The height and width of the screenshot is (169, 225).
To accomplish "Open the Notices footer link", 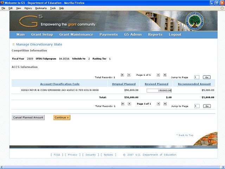I will 108,155.
